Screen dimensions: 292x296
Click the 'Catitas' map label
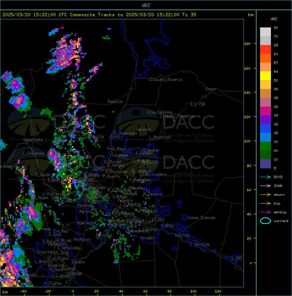coord(182,235)
